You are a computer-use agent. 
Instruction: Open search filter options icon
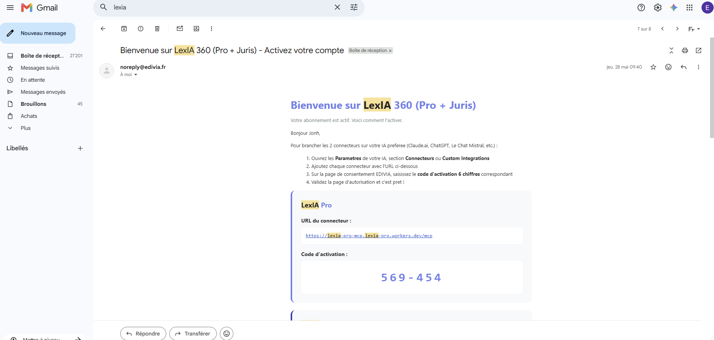click(x=354, y=7)
